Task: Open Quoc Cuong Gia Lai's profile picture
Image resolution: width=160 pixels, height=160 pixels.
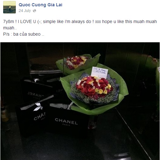Action: point(9,7)
